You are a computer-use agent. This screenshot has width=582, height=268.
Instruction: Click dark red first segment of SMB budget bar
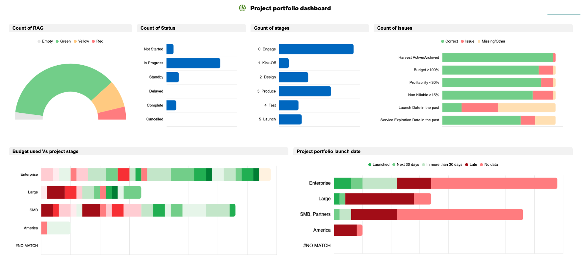(x=47, y=210)
